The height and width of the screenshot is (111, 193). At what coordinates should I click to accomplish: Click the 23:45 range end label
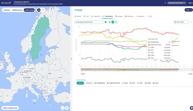pyautogui.click(x=190, y=74)
